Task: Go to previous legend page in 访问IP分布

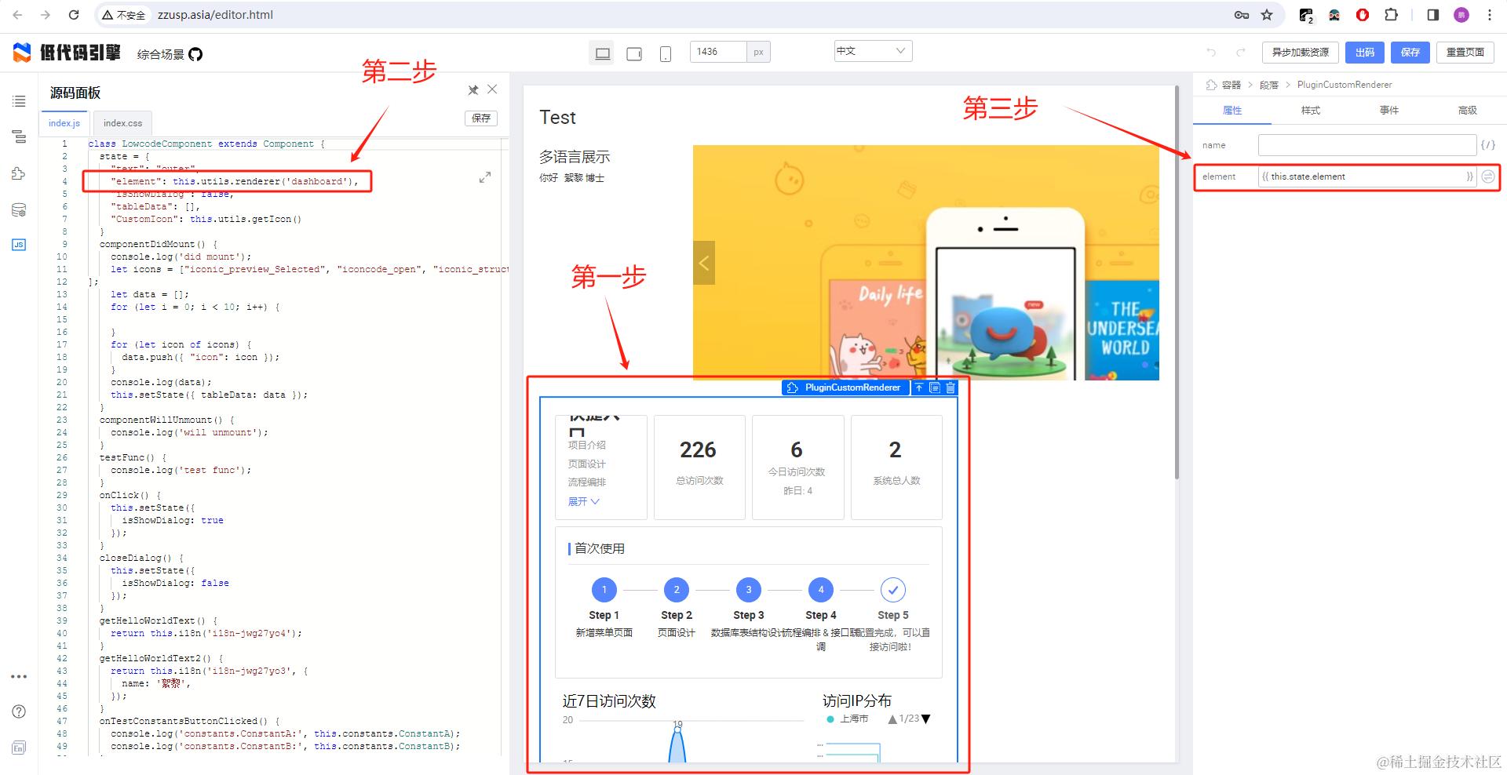Action: click(x=892, y=719)
